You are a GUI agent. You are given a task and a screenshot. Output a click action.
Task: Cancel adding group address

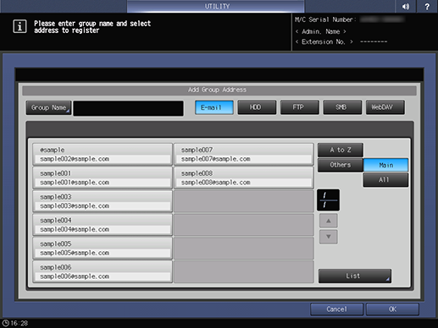(x=337, y=309)
